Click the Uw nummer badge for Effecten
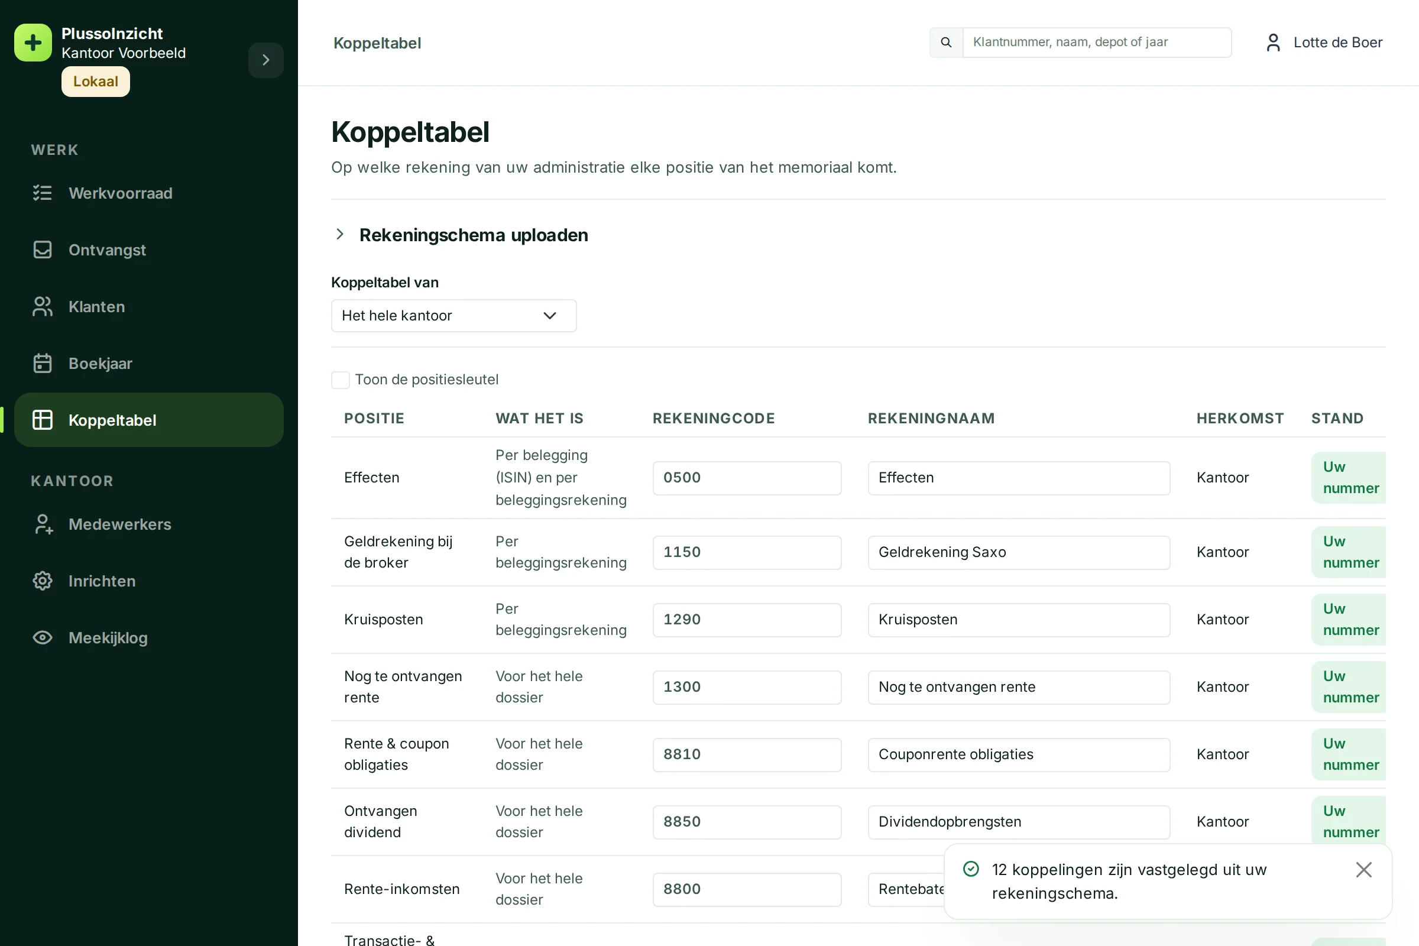This screenshot has width=1419, height=946. 1349,477
